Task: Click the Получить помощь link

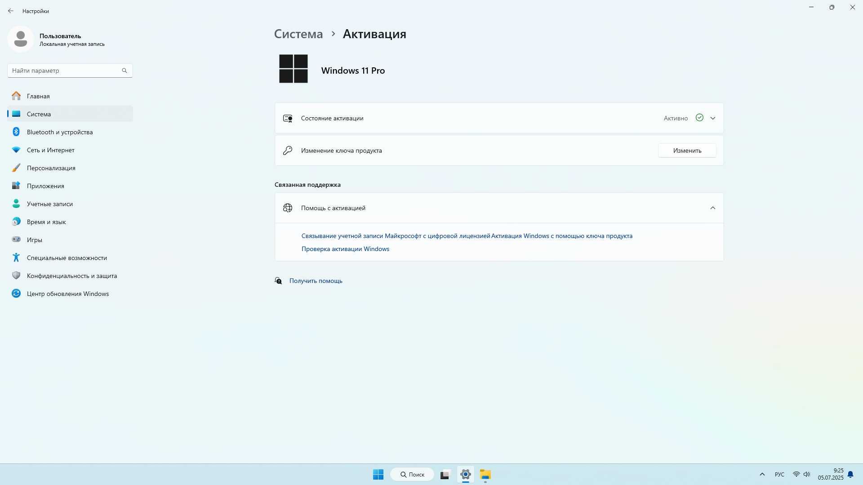Action: (316, 281)
